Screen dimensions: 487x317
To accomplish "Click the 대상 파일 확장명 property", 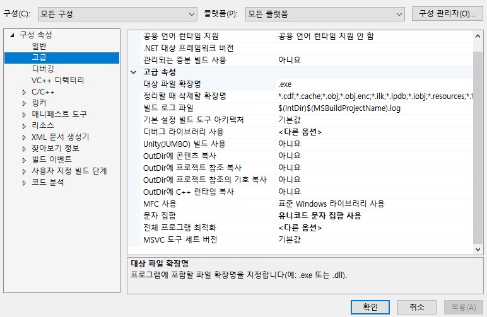I will [x=208, y=84].
